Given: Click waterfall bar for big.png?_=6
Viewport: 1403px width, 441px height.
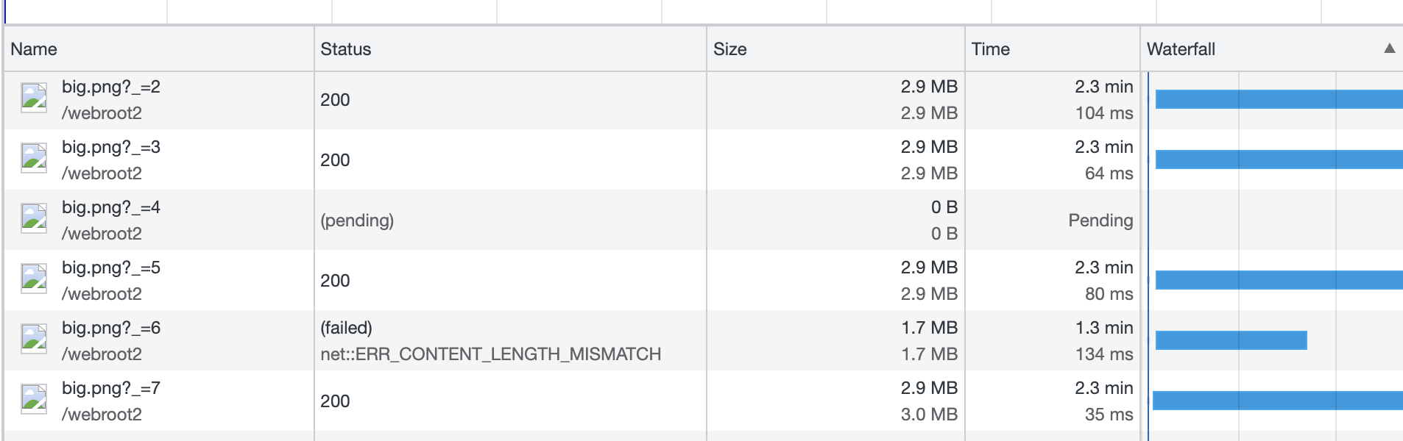Looking at the screenshot, I should point(1231,340).
